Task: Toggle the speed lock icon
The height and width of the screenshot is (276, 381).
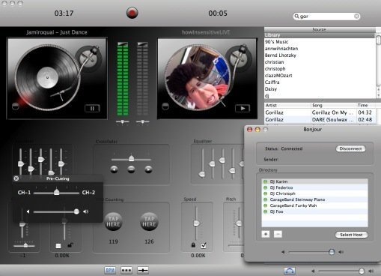Action: 193,245
